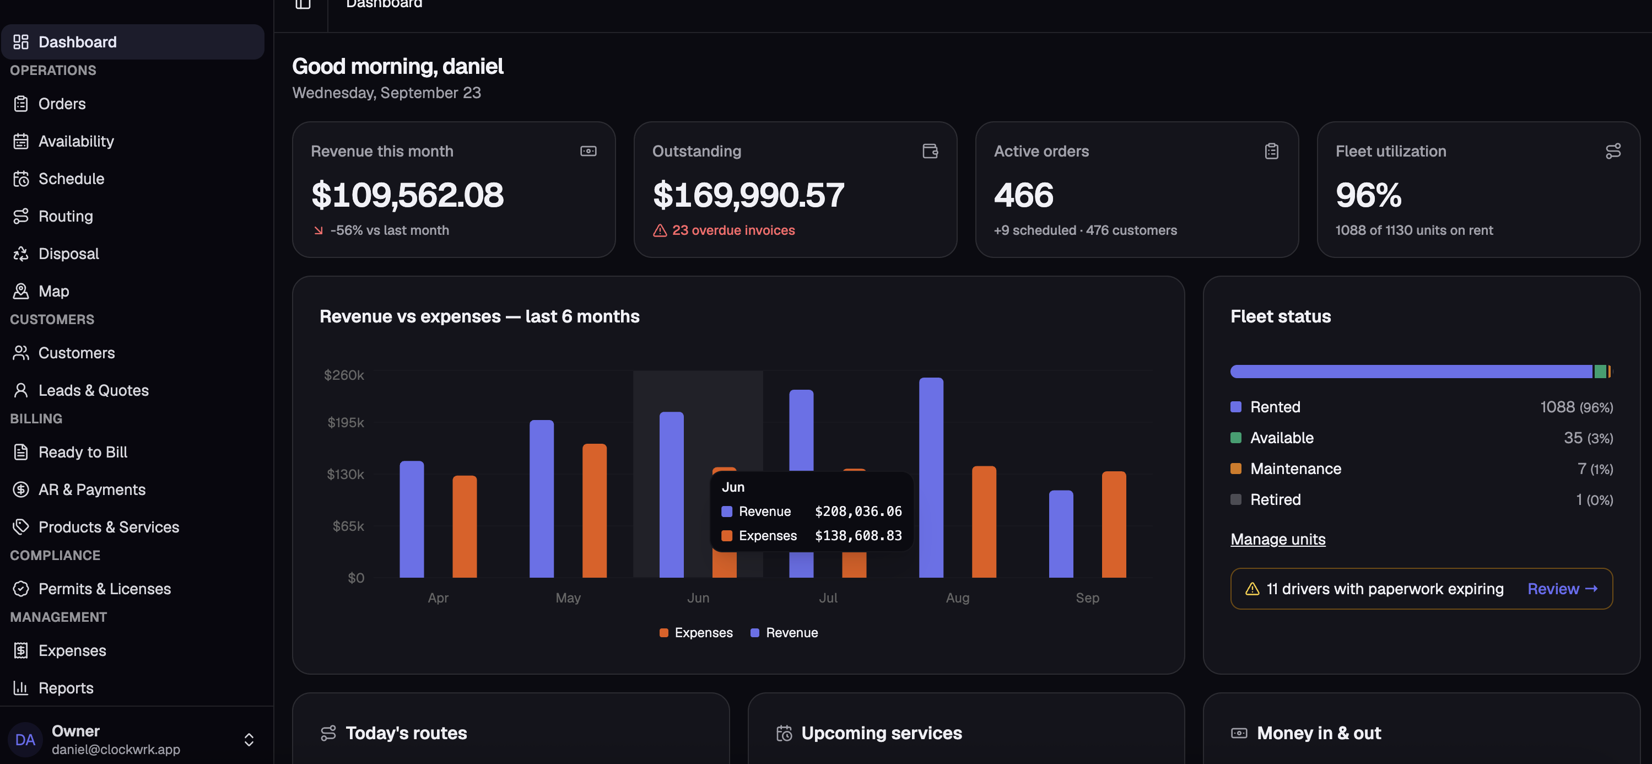Toggle the sidebar panel icon in header

click(x=303, y=4)
